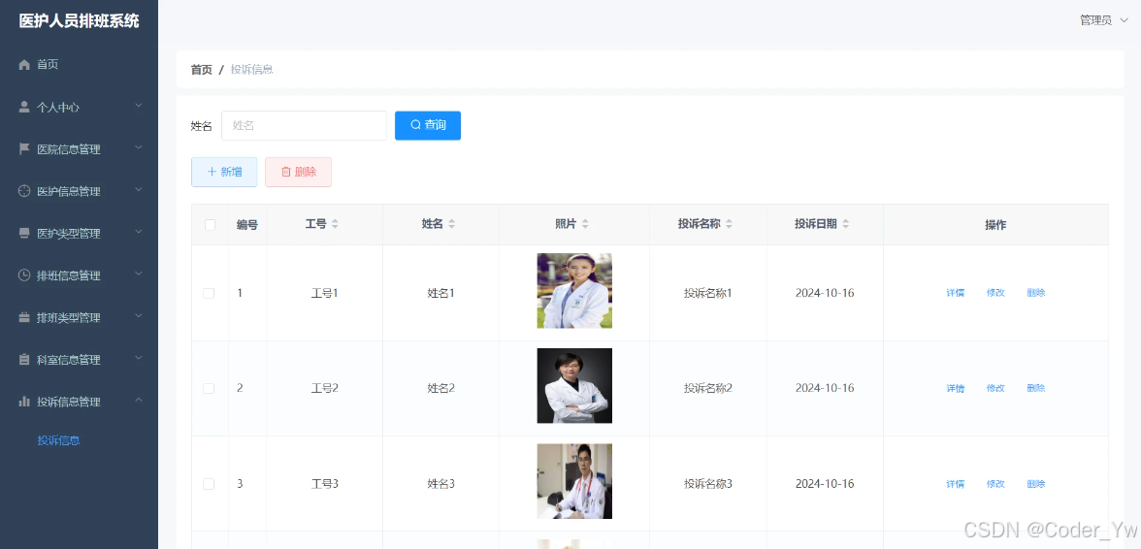Screen dimensions: 1141x549
Task: Open the photo thumbnail in row 姓名2
Action: tap(574, 386)
